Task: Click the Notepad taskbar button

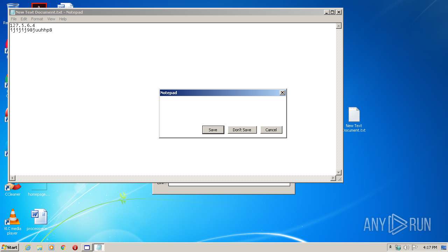Action: [99, 247]
